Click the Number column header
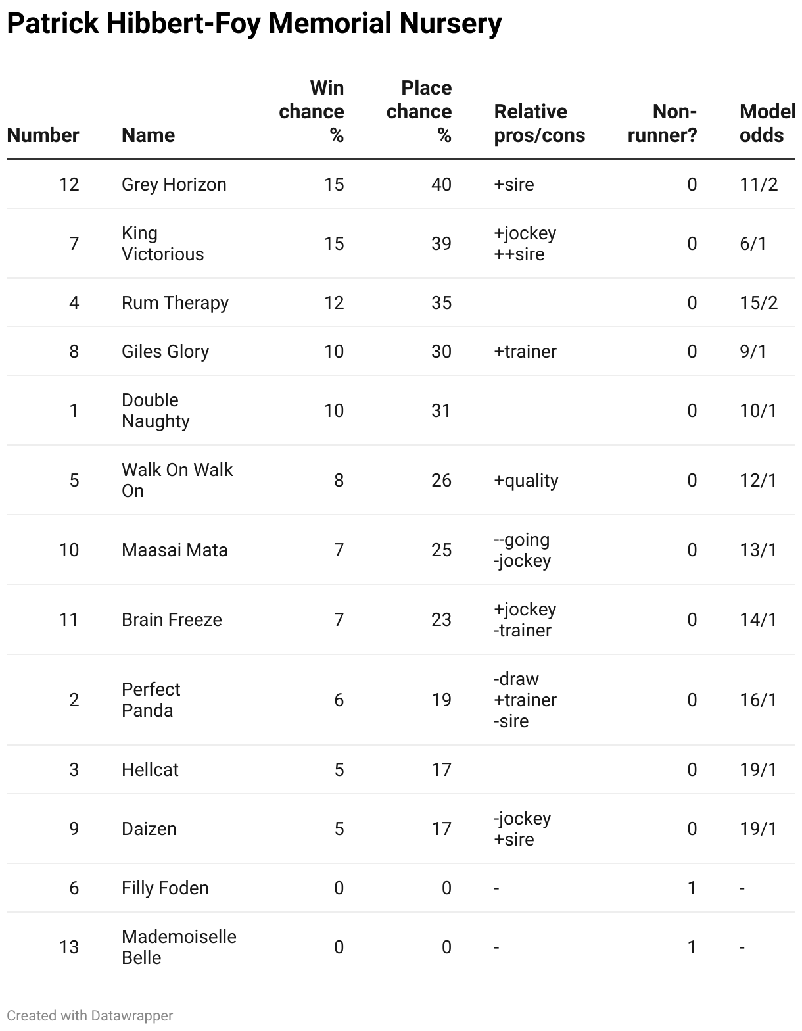Image resolution: width=802 pixels, height=1031 pixels. coord(43,135)
